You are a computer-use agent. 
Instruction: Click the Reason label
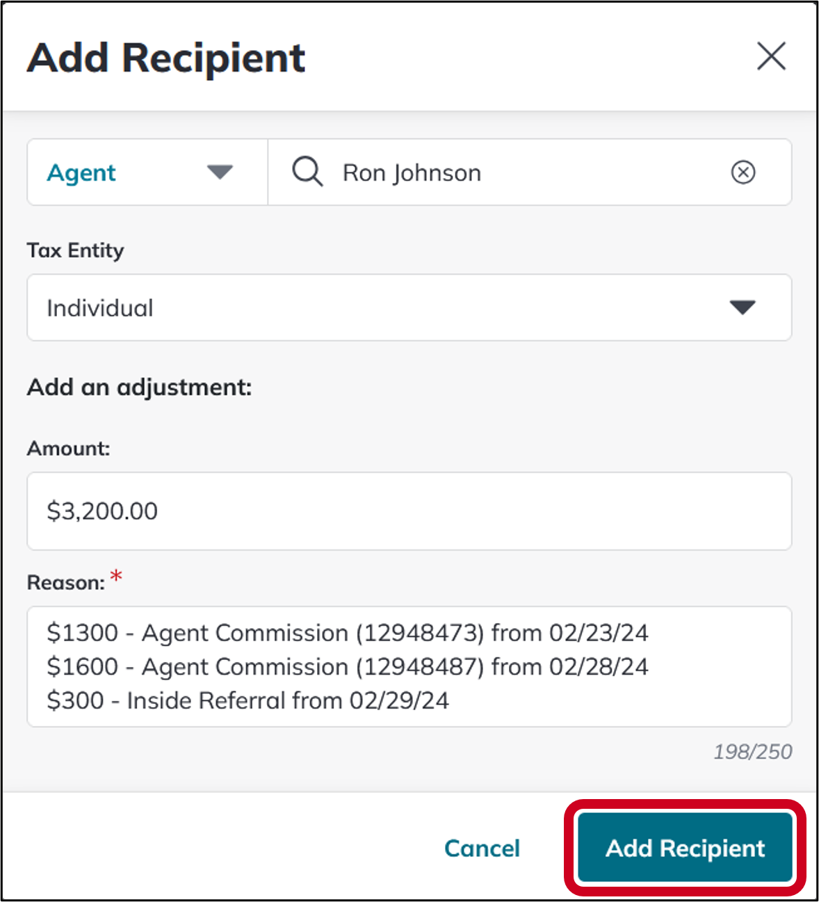pyautogui.click(x=66, y=583)
